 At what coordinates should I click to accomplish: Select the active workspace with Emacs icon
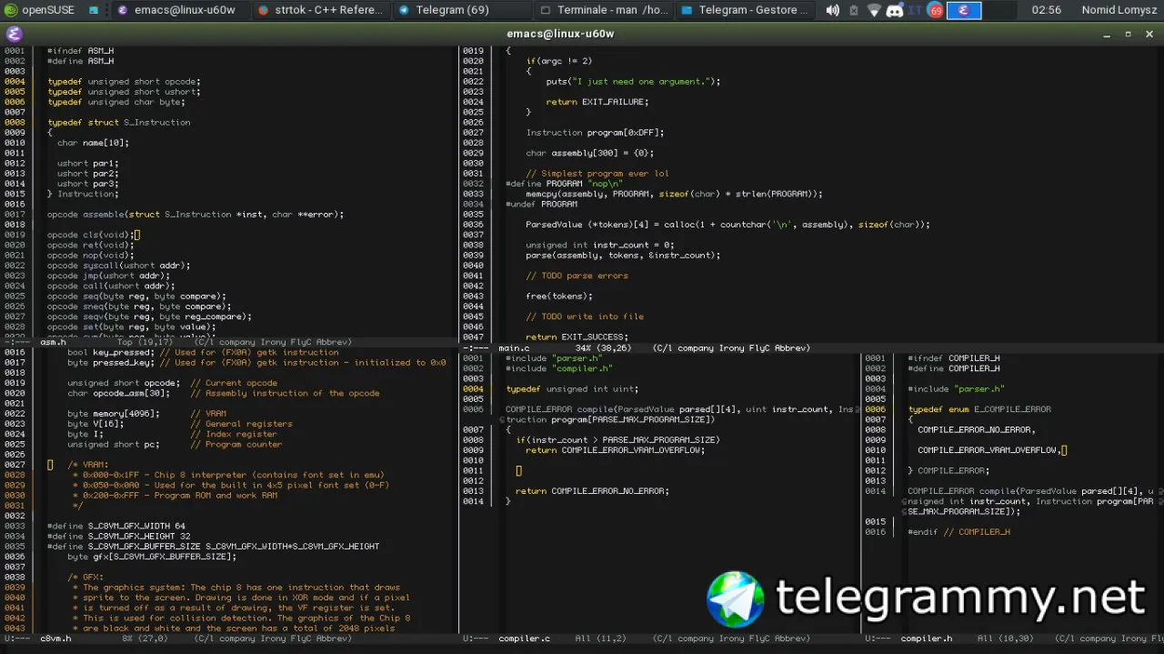pyautogui.click(x=963, y=10)
